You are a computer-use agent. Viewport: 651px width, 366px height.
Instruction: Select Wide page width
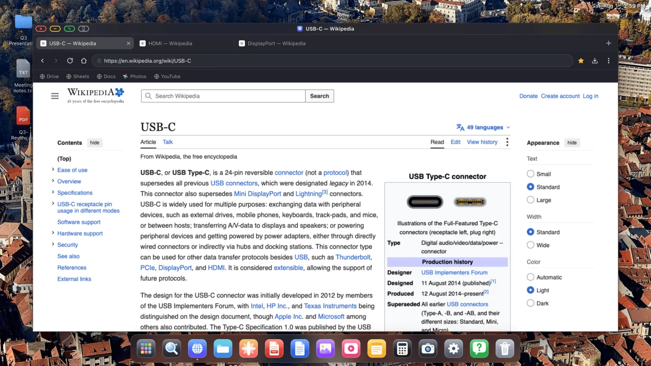point(531,245)
